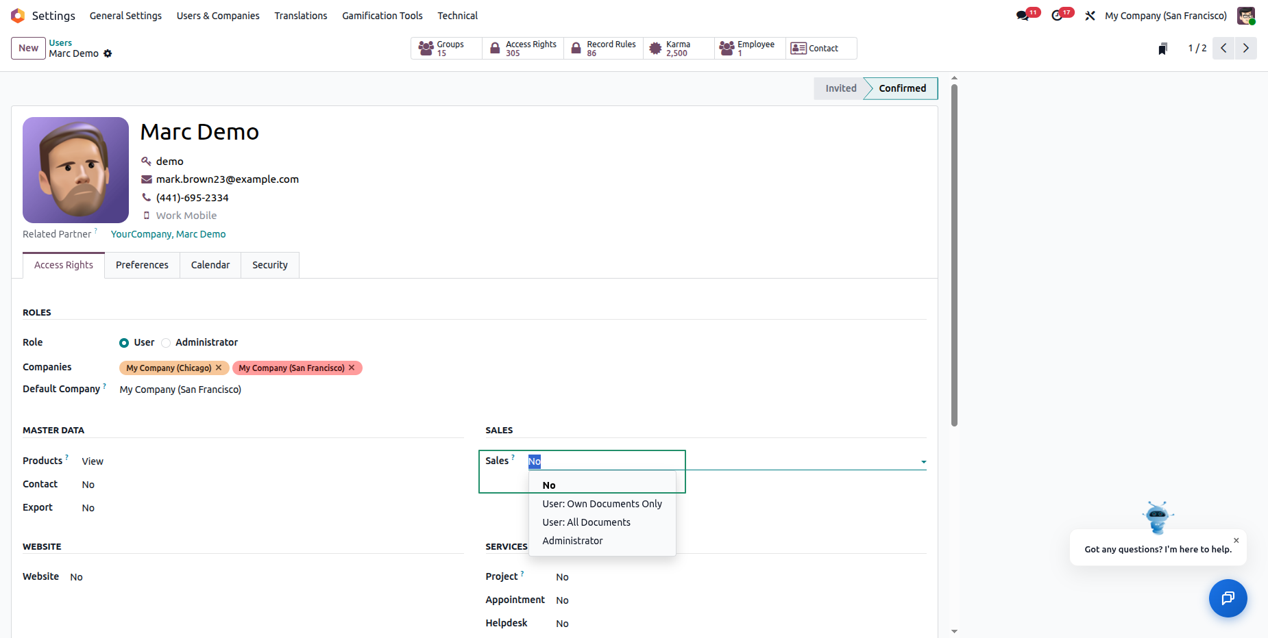Open the General Settings menu
Image resolution: width=1268 pixels, height=638 pixels.
pyautogui.click(x=125, y=16)
